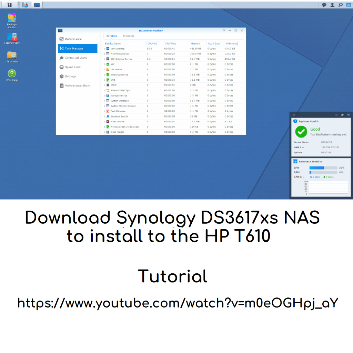Open the LAN 1 dropdown in Resource Monitor widget

(304, 177)
